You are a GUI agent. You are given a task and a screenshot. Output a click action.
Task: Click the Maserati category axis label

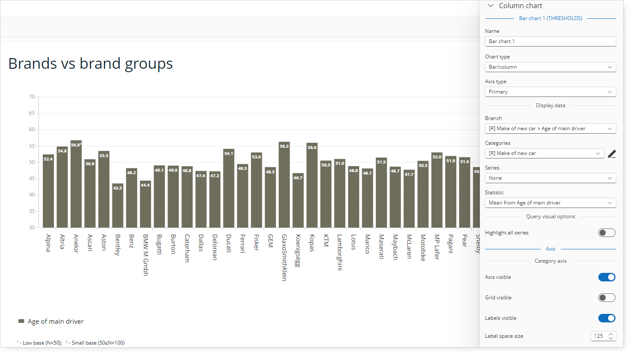tap(381, 246)
